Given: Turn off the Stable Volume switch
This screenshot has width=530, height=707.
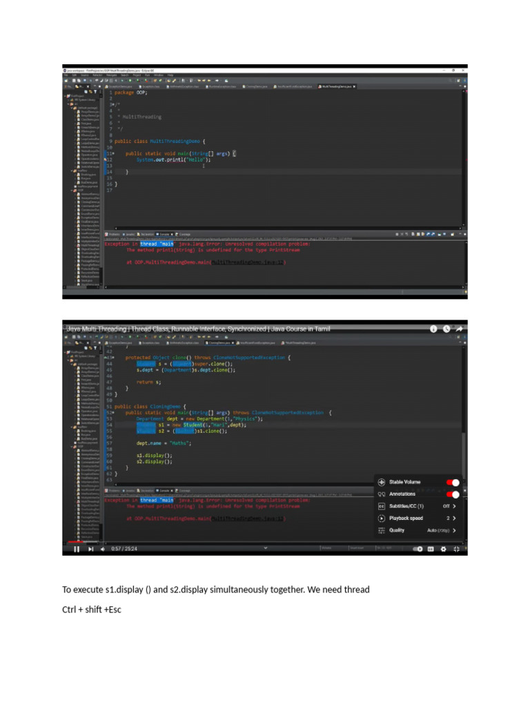Looking at the screenshot, I should [453, 483].
